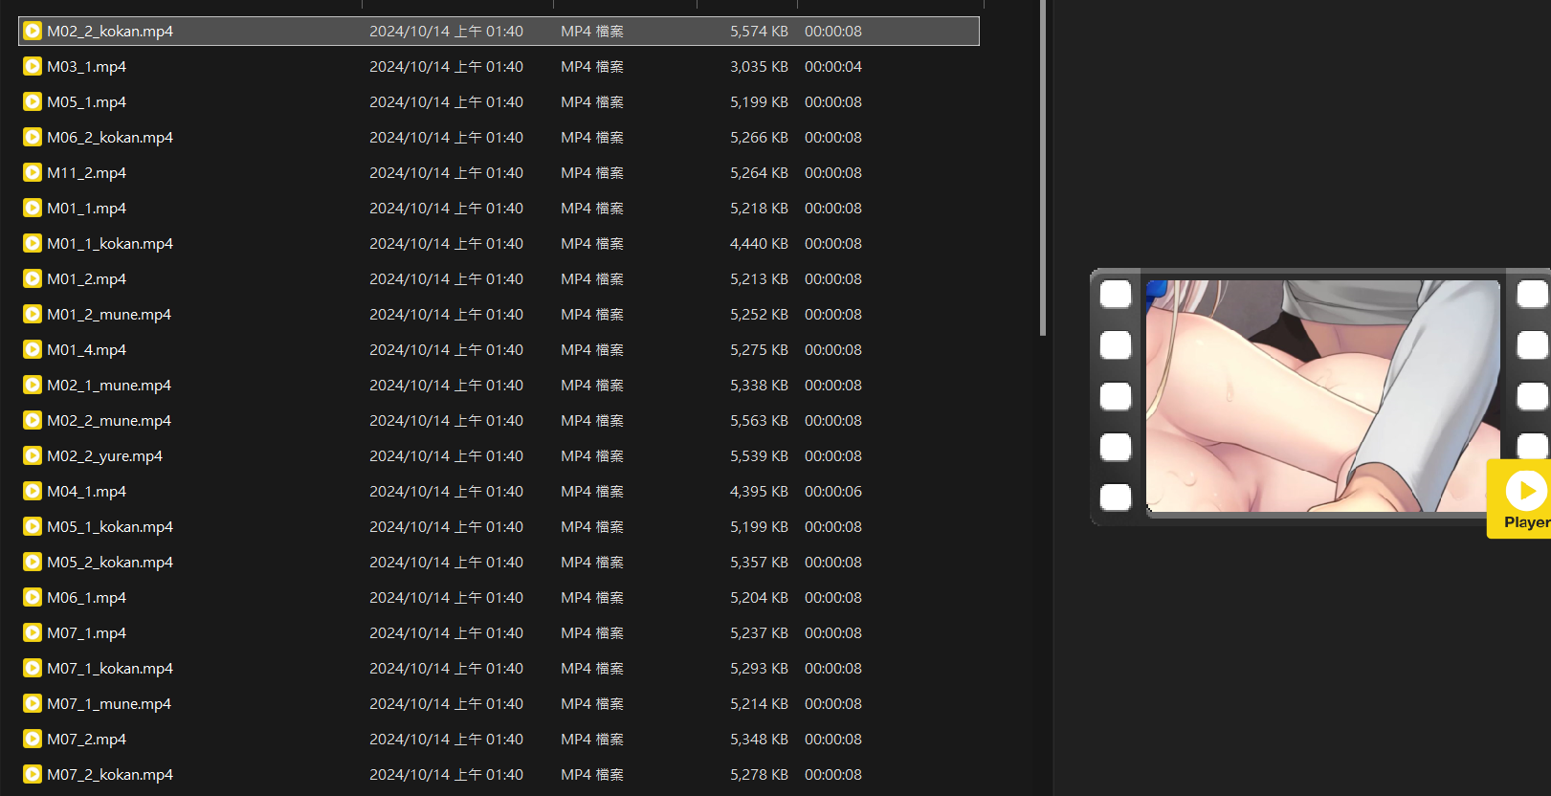
Task: Click the icon beside M06_2_kokan.mp4
Action: pos(33,138)
